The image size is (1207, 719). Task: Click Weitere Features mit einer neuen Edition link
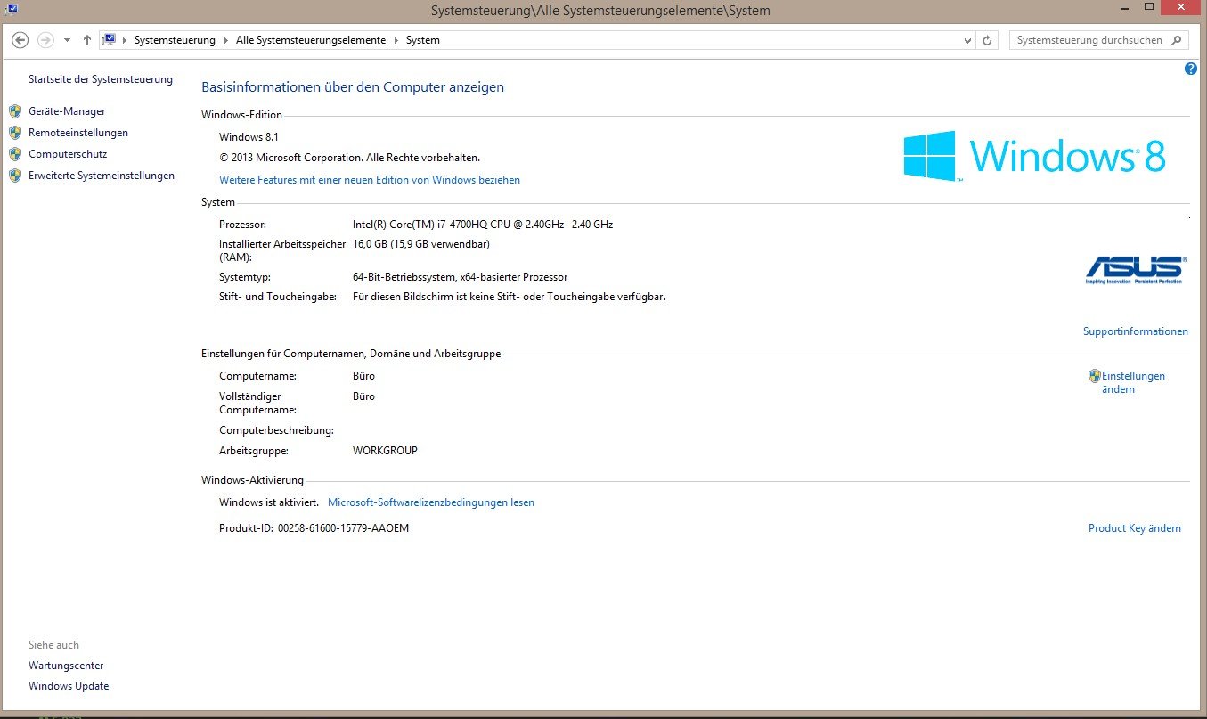370,180
